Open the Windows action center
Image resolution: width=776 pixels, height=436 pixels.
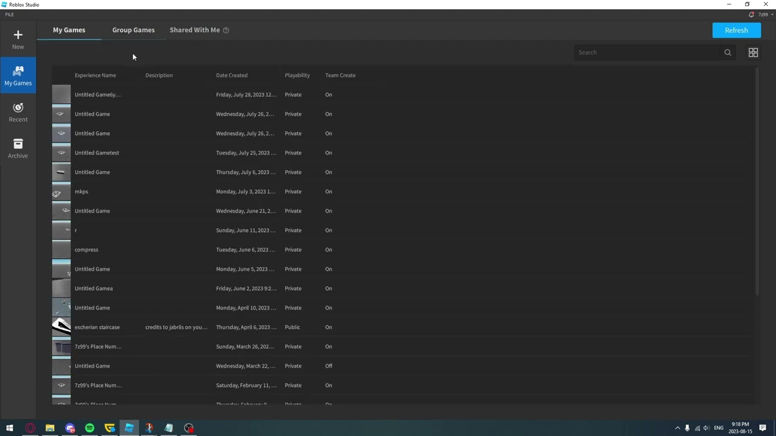[763, 428]
